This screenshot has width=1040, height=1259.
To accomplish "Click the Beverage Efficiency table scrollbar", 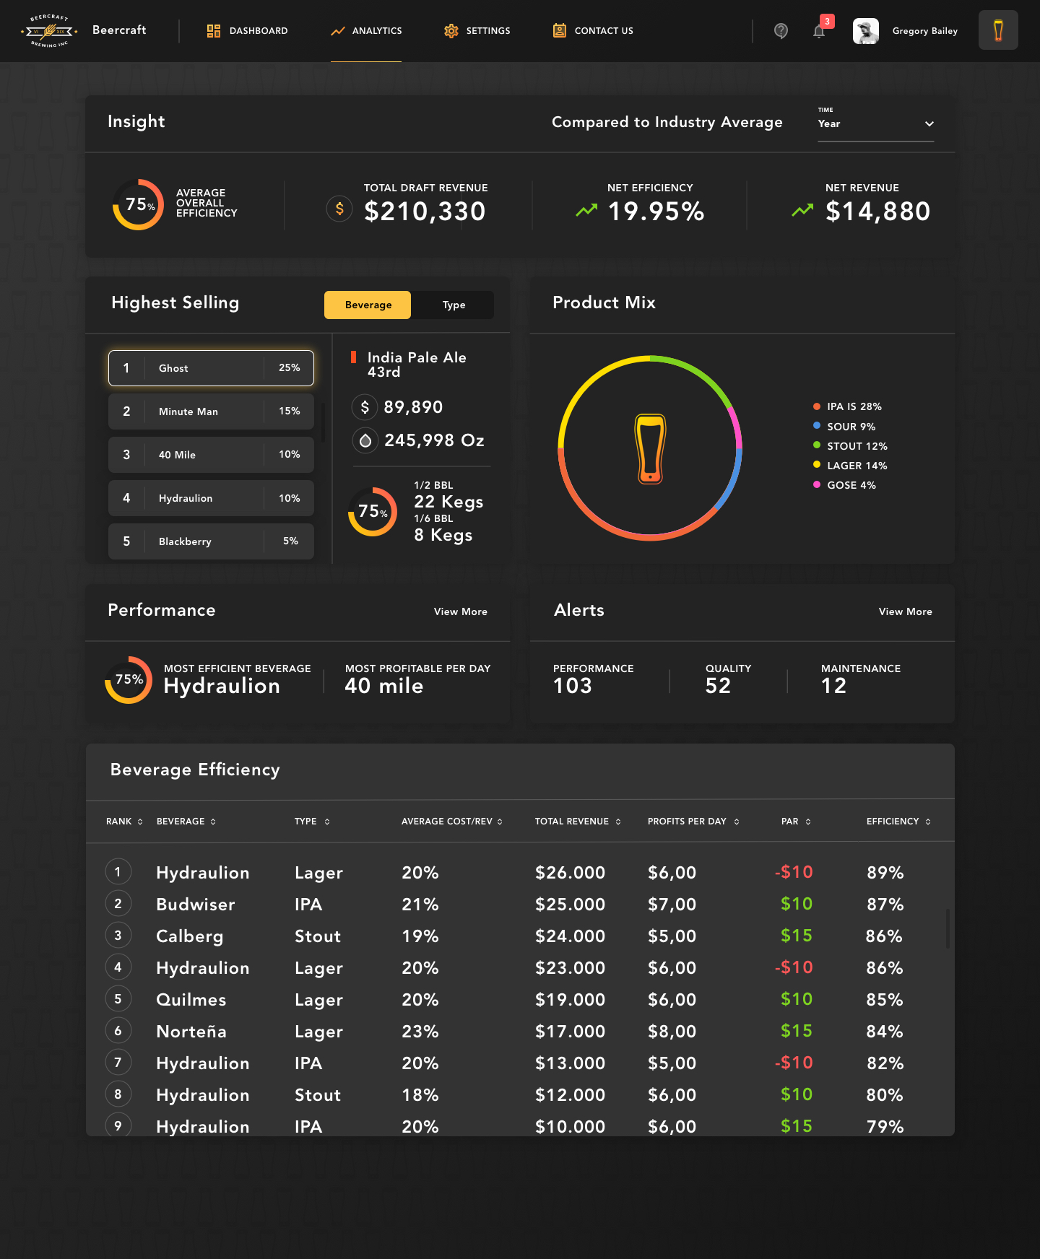I will pyautogui.click(x=948, y=928).
